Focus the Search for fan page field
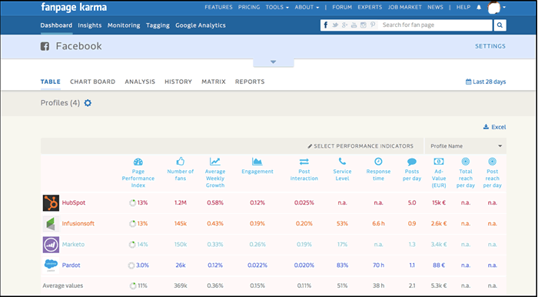538x297 pixels. pyautogui.click(x=436, y=25)
